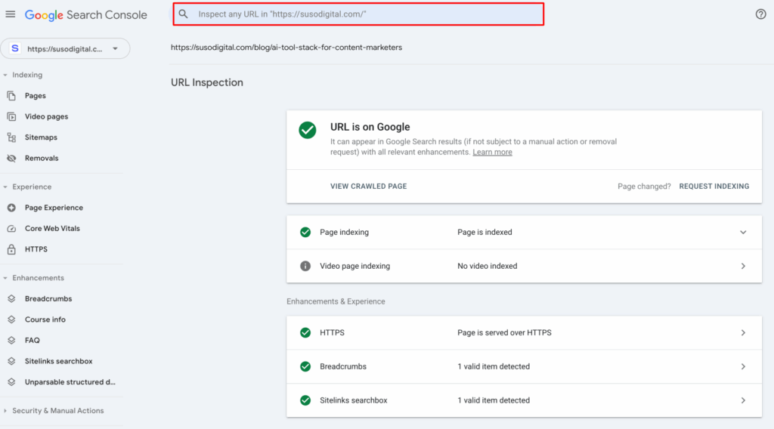Click the Sitemaps sidebar icon

click(x=11, y=137)
